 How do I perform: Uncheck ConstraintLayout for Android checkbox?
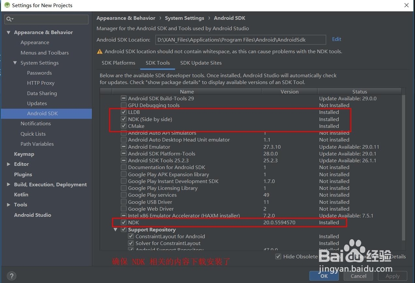[x=131, y=236]
